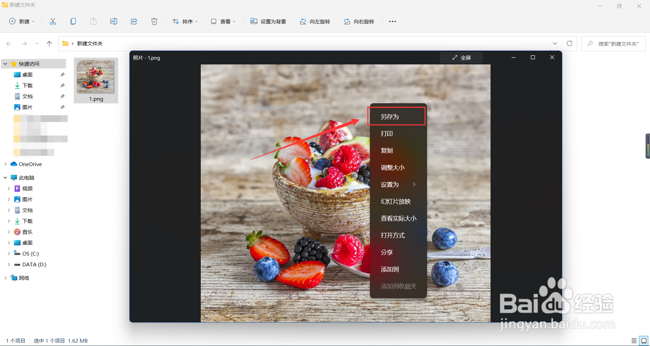Viewport: 650px width, 346px height.
Task: Select 桌面 under Quick access
Action: click(x=27, y=75)
